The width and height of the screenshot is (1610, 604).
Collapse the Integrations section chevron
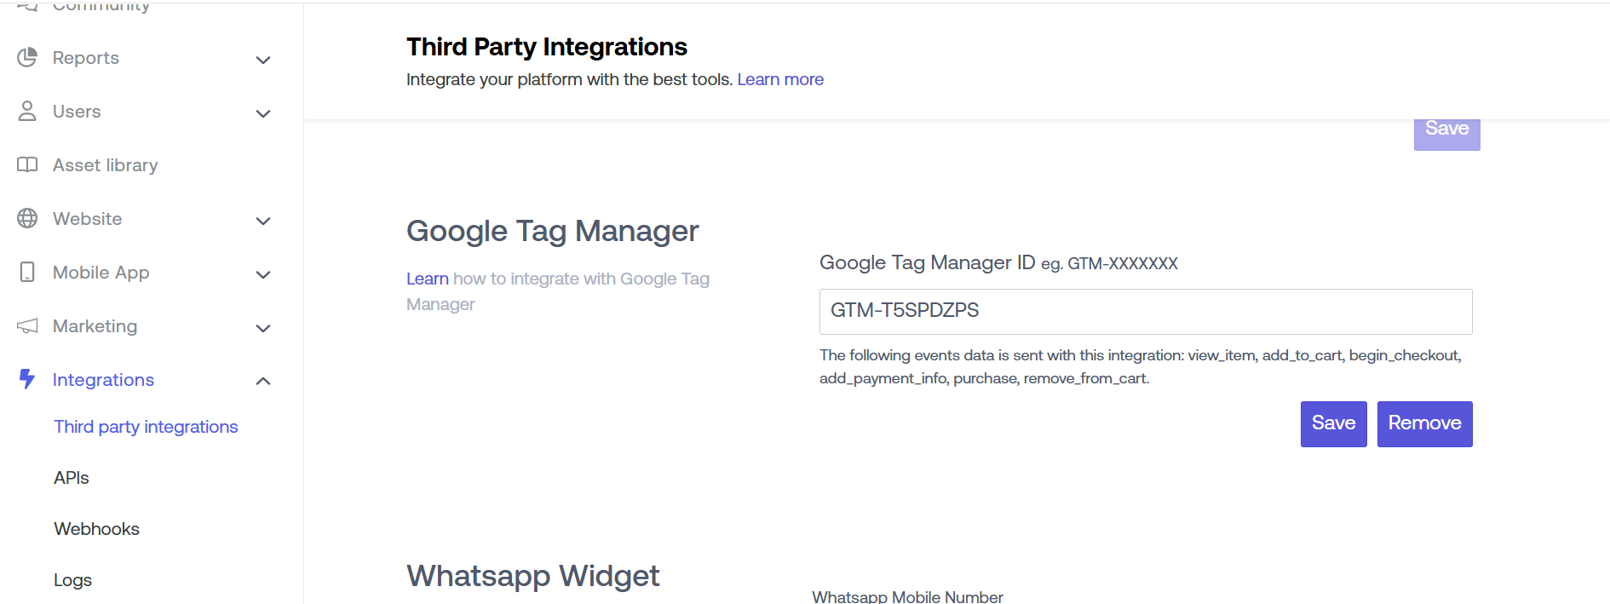click(x=263, y=381)
